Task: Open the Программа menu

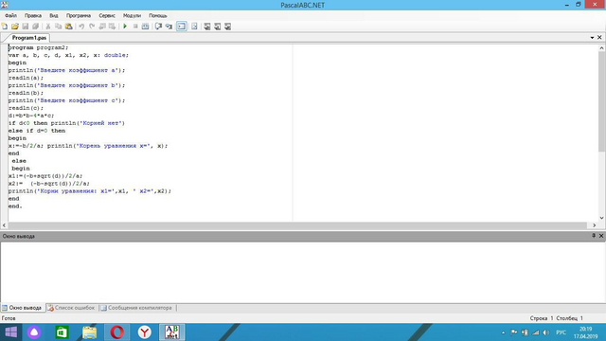Action: coord(79,15)
